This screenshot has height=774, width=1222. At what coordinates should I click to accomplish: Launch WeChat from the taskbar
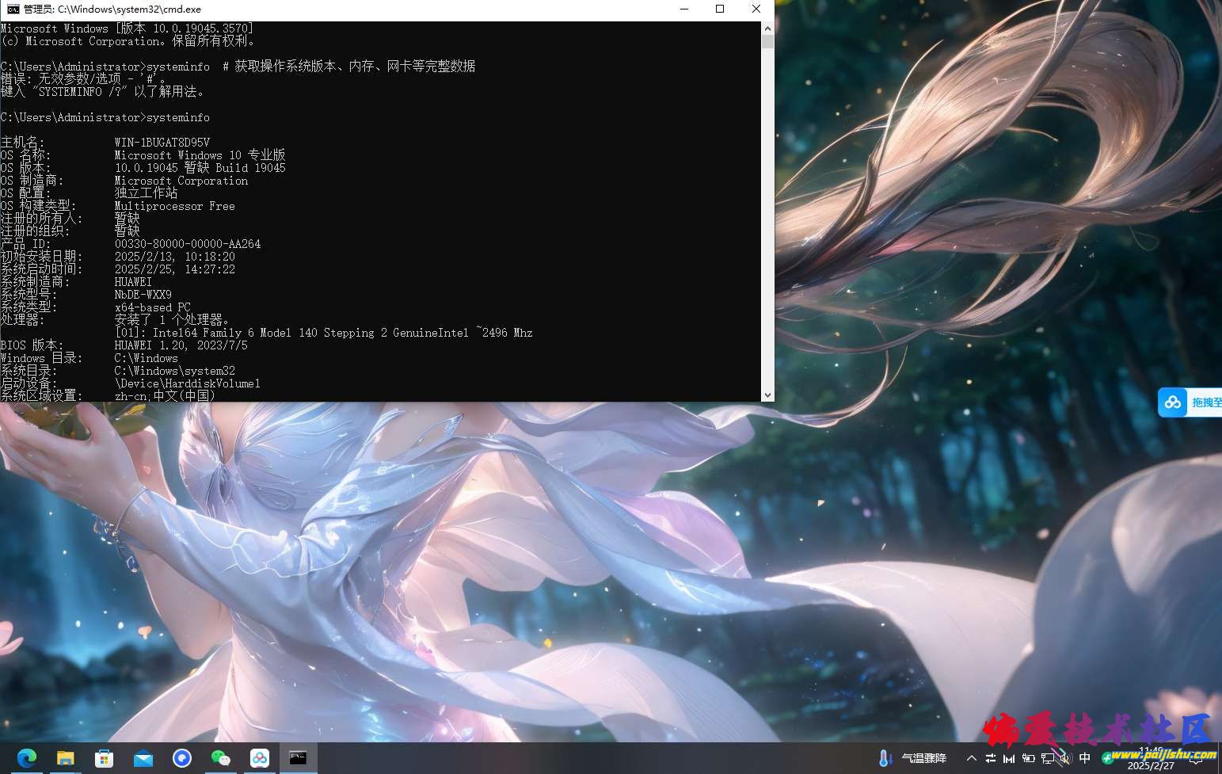[x=221, y=757]
